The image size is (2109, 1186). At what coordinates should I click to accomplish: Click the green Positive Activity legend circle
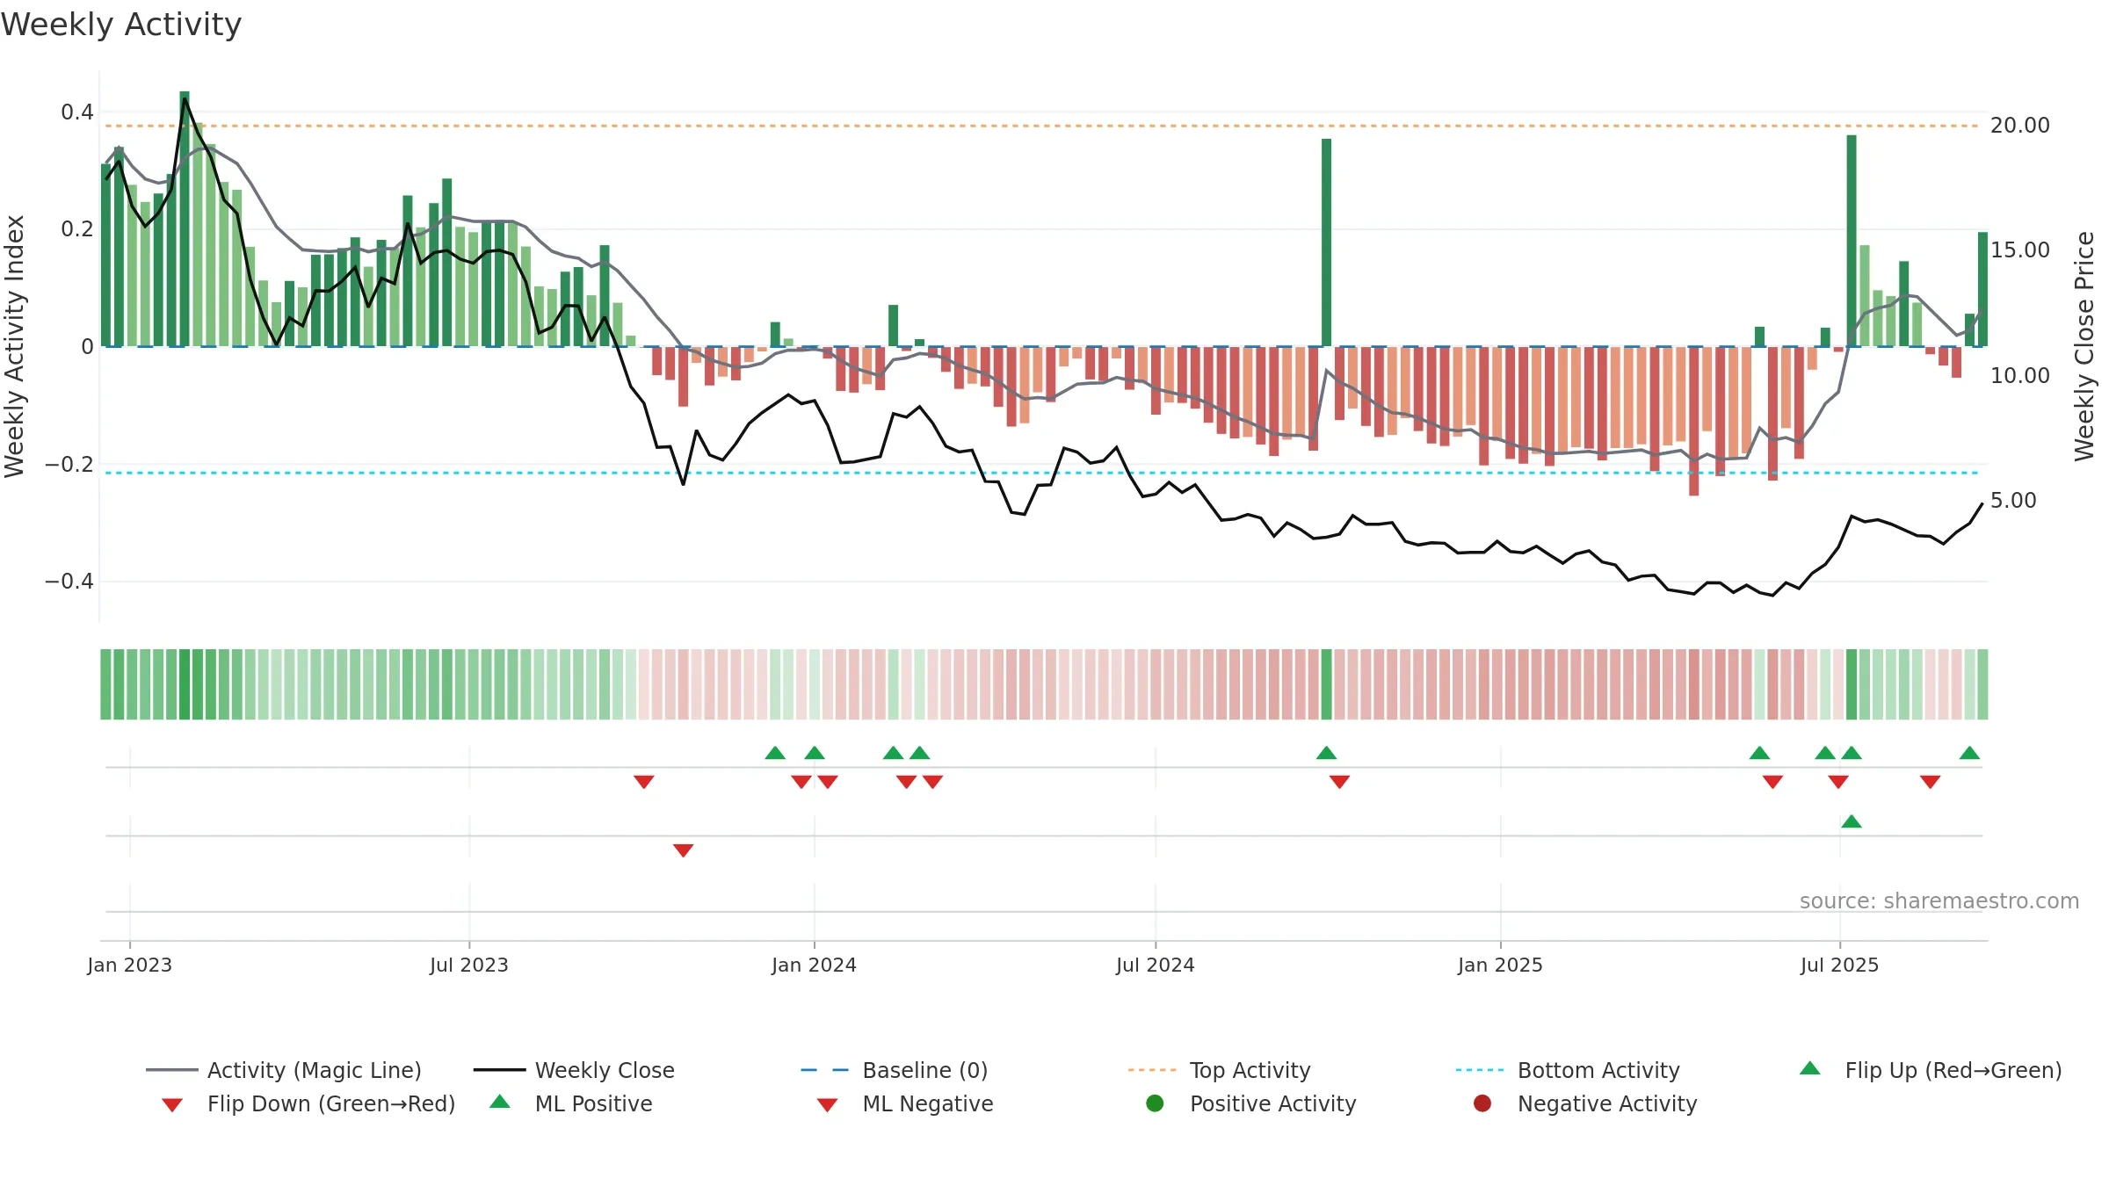pos(1156,1103)
